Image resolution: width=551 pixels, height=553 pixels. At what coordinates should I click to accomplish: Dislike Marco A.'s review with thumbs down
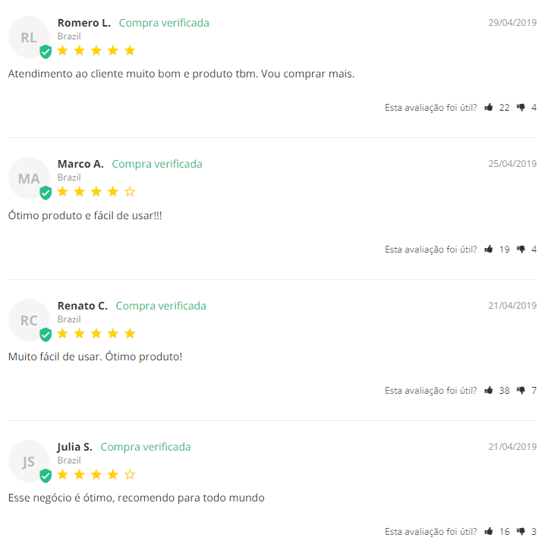(x=521, y=249)
